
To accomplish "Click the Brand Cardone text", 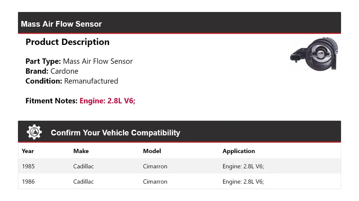I will pos(52,71).
